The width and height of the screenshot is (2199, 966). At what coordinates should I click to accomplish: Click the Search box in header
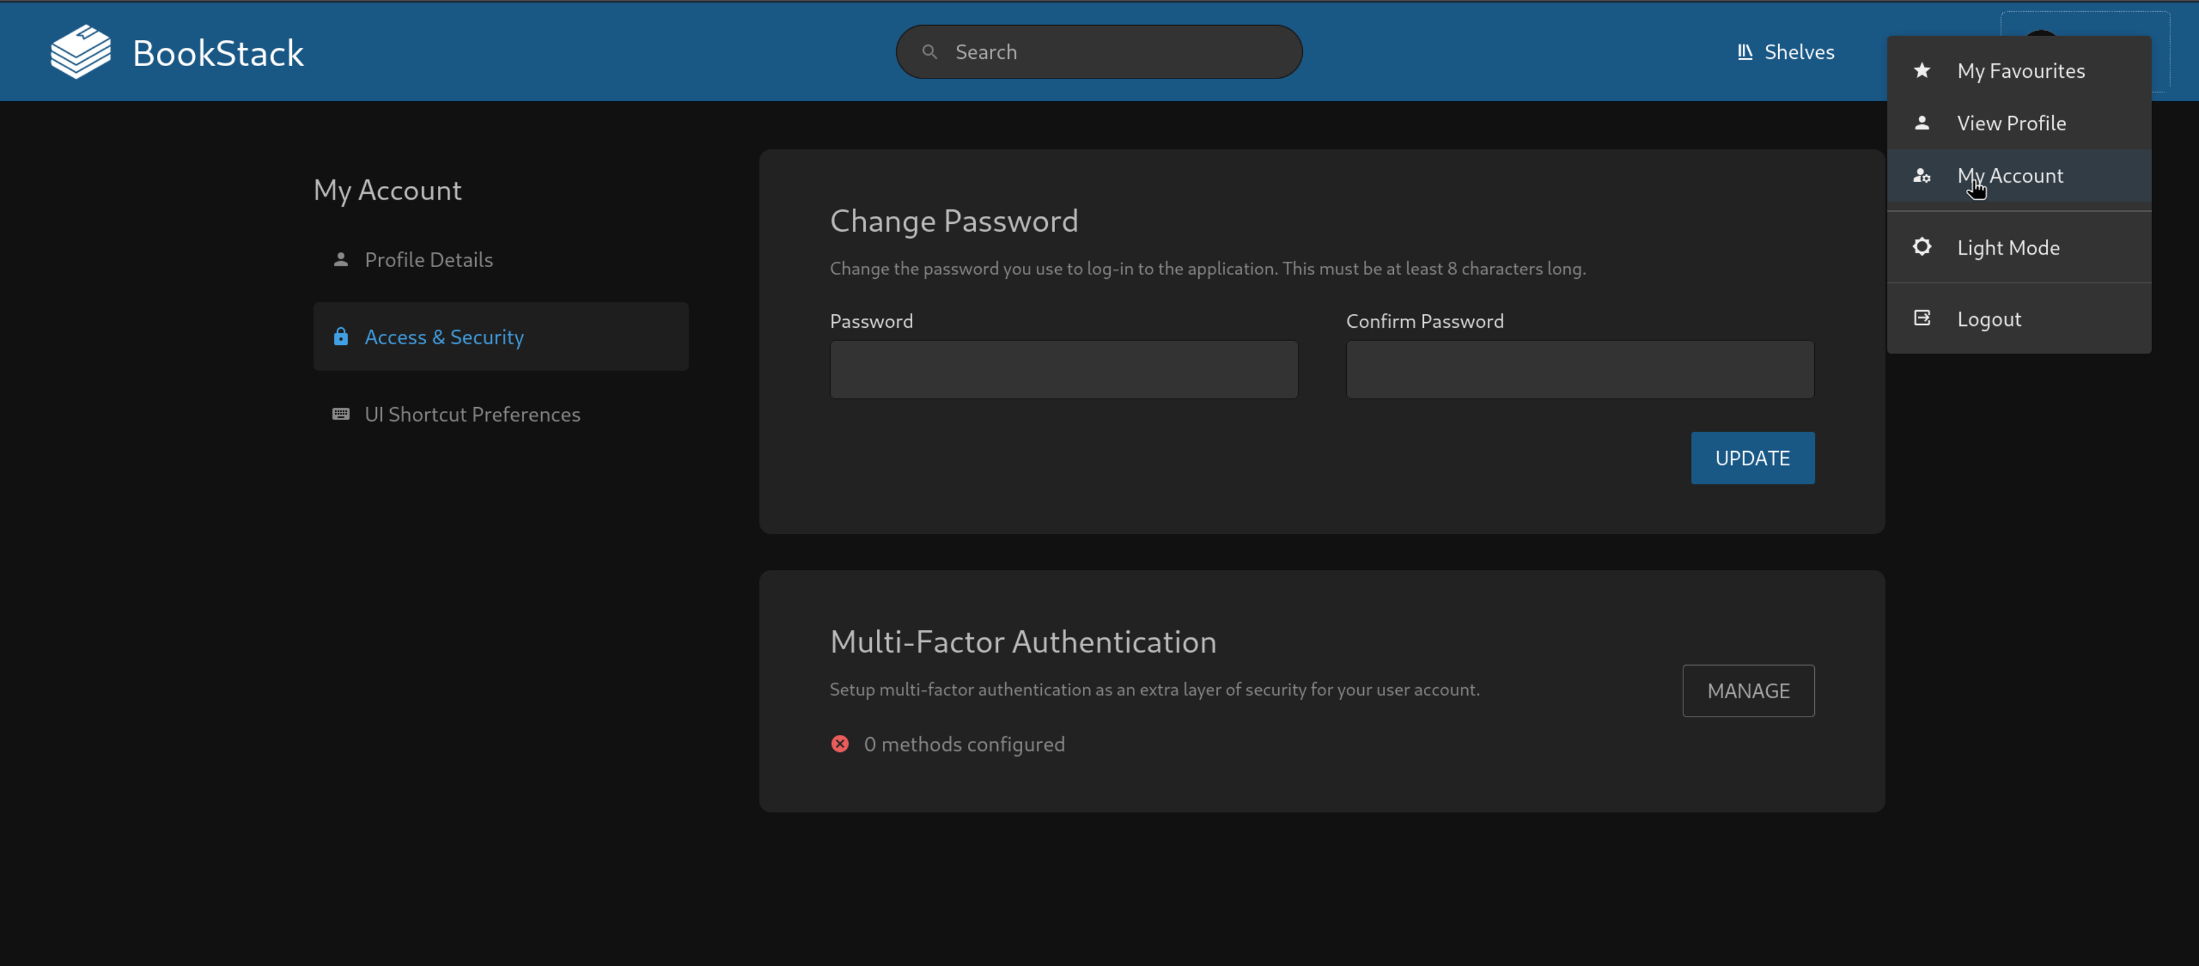pyautogui.click(x=1110, y=52)
